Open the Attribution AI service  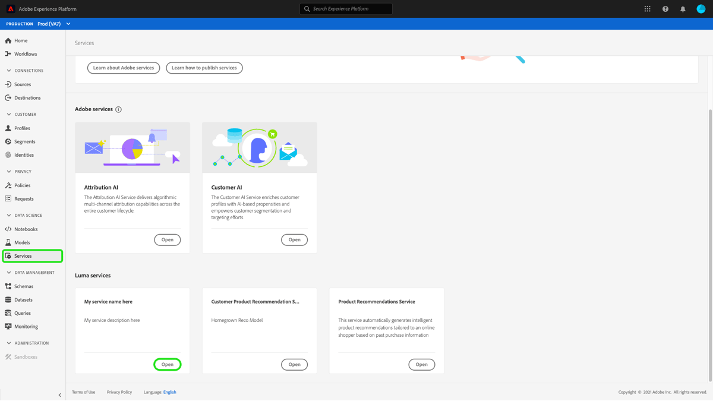click(x=167, y=239)
